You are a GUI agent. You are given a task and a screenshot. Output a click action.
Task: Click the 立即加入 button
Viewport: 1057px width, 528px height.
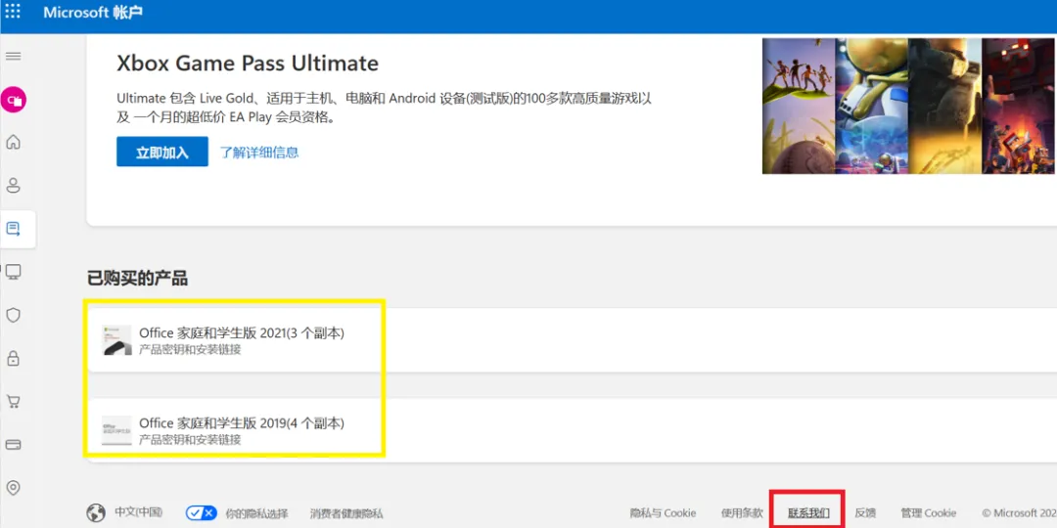[162, 153]
